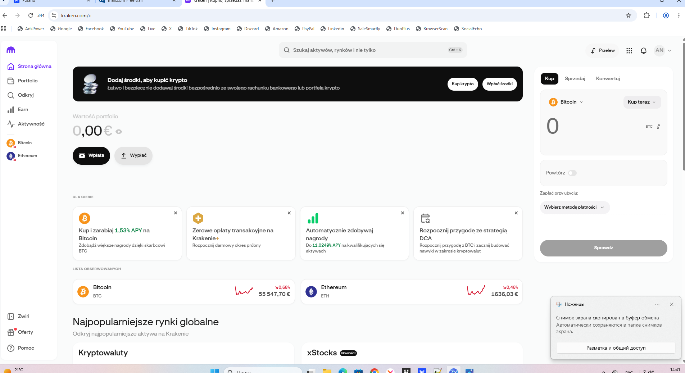
Task: Open Ножницы notification options menu
Action: (x=657, y=304)
